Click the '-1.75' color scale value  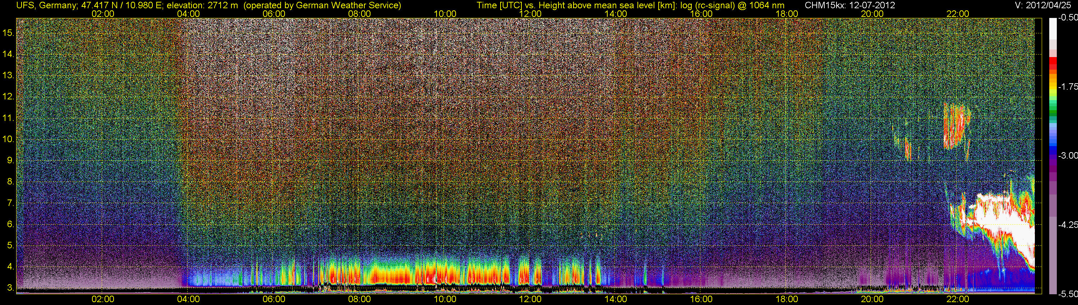[1068, 87]
